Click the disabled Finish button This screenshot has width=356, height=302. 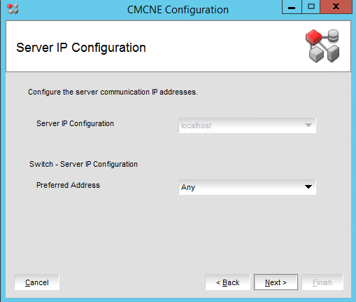[x=322, y=282]
